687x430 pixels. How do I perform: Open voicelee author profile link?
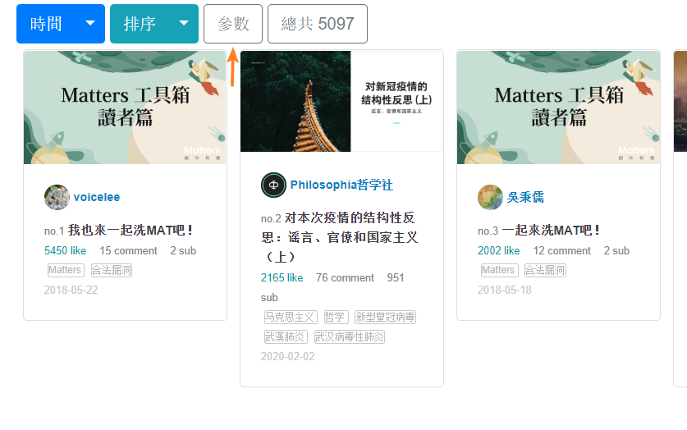(97, 197)
